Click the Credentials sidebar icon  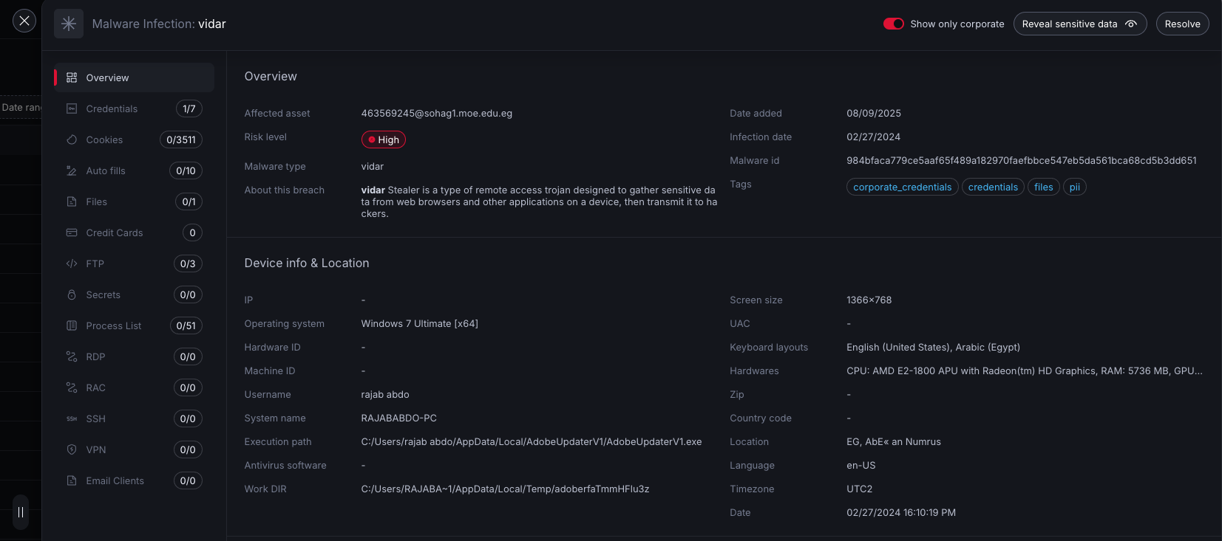pos(72,108)
